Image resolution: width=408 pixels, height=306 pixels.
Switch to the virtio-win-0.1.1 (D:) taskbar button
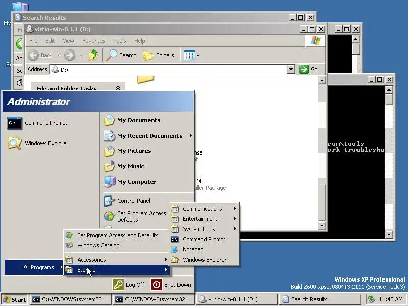[237, 299]
